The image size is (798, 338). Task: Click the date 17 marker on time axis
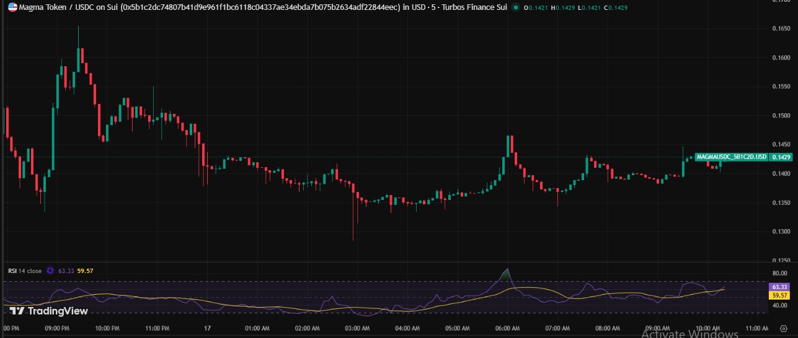point(207,328)
